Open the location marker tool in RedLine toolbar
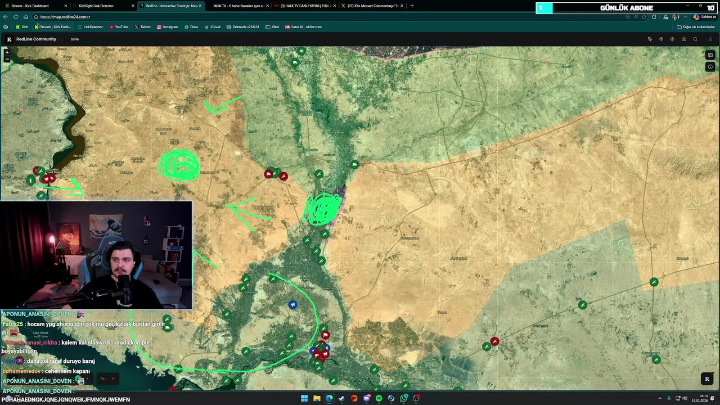The height and width of the screenshot is (405, 720). point(661,39)
